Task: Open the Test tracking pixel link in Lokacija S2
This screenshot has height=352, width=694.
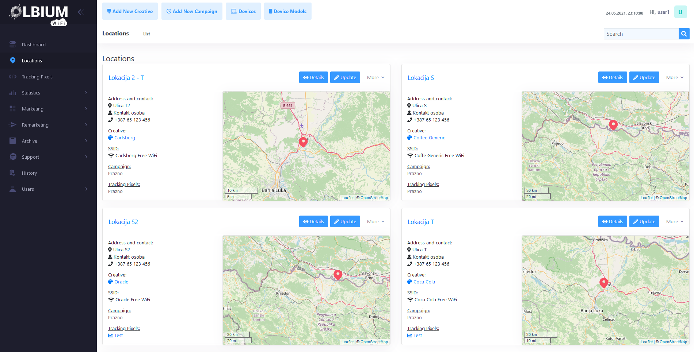Action: click(x=118, y=336)
